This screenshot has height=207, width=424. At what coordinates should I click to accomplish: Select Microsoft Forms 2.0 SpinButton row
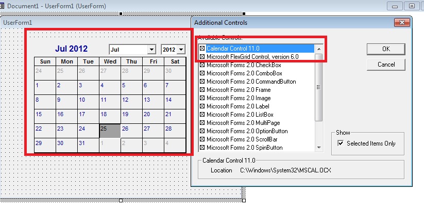click(x=257, y=148)
